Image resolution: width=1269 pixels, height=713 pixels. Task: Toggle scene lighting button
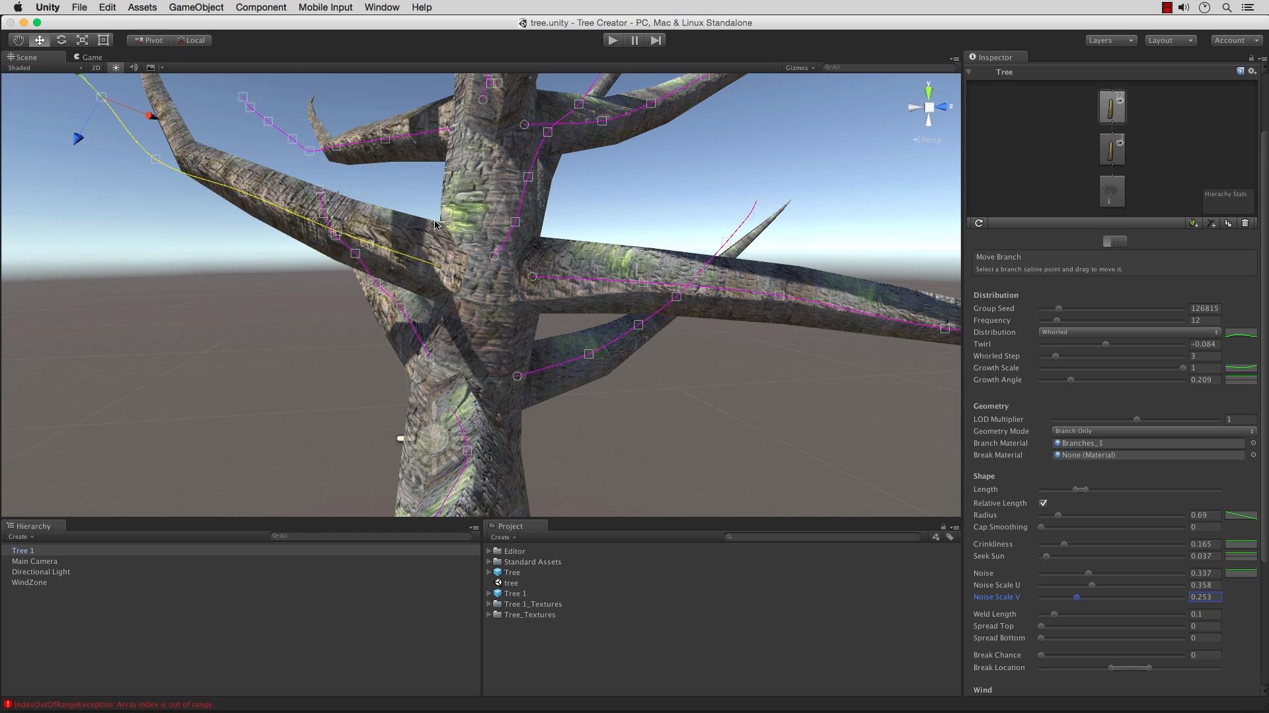click(116, 67)
